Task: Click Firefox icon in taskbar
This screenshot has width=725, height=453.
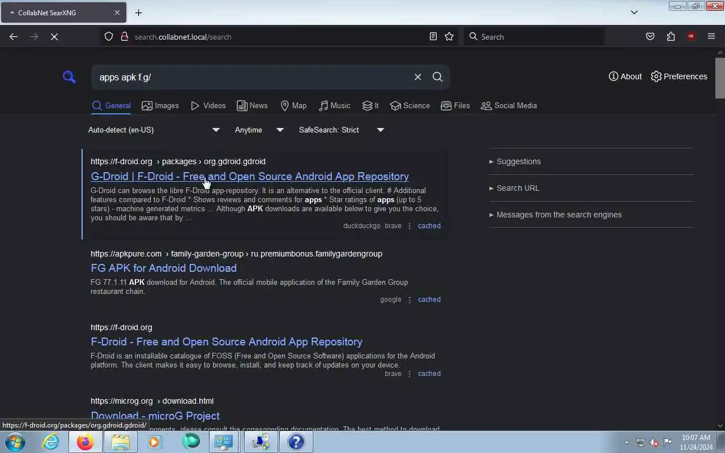Action: pyautogui.click(x=86, y=442)
